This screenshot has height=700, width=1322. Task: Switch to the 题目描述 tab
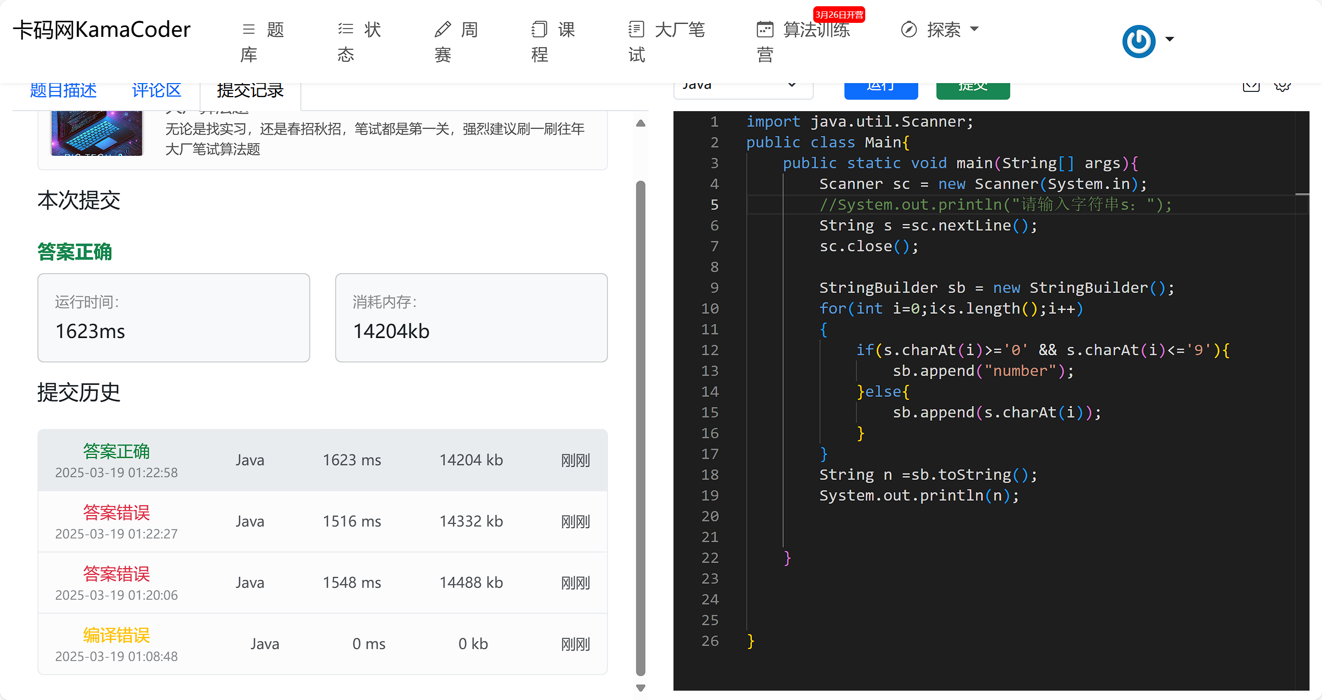[x=63, y=90]
